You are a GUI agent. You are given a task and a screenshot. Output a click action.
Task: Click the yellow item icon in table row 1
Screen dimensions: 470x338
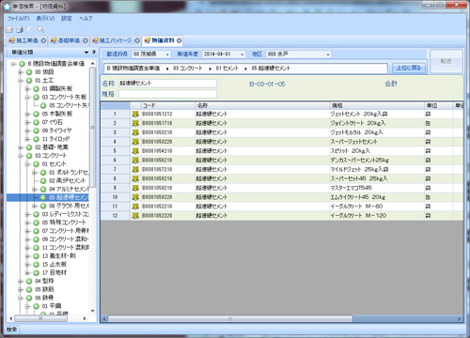[135, 114]
